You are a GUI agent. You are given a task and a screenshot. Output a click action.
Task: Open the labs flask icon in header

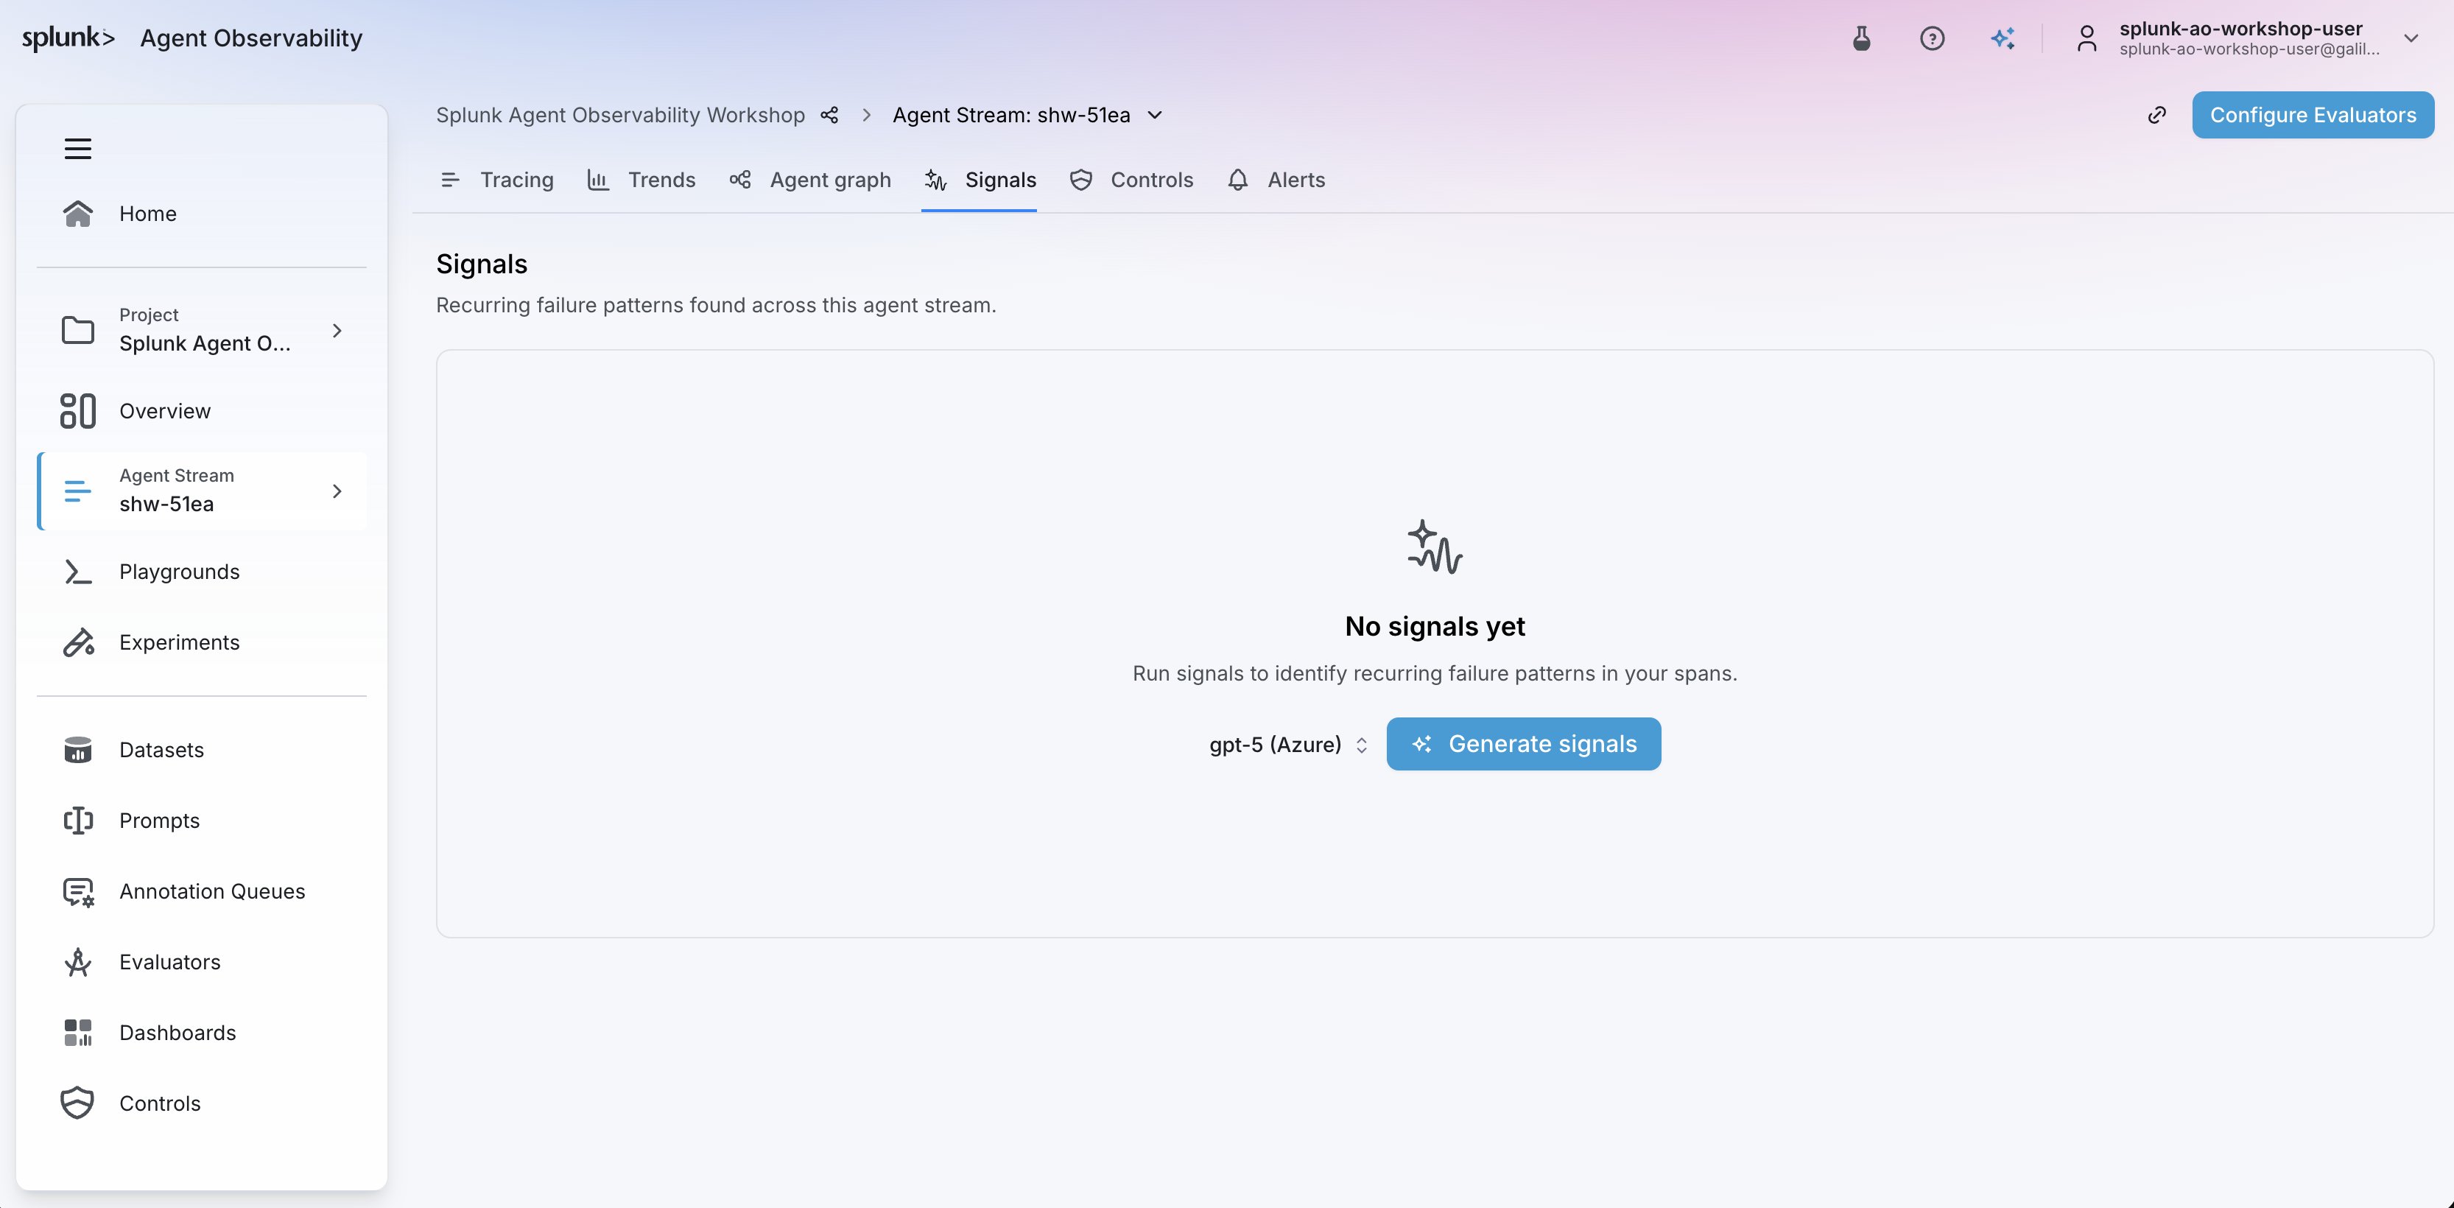point(1861,38)
